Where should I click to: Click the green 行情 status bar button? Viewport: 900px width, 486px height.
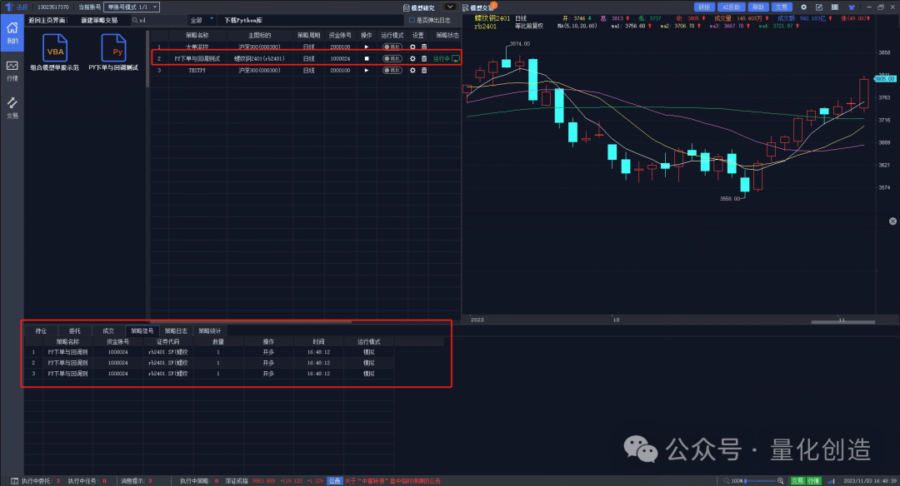pos(814,481)
